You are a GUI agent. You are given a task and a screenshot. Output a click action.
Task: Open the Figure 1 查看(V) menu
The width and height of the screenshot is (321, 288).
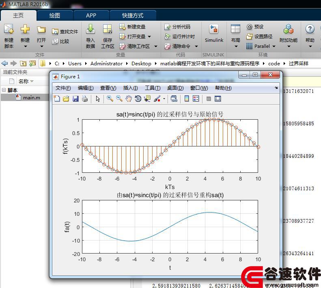tap(108, 88)
